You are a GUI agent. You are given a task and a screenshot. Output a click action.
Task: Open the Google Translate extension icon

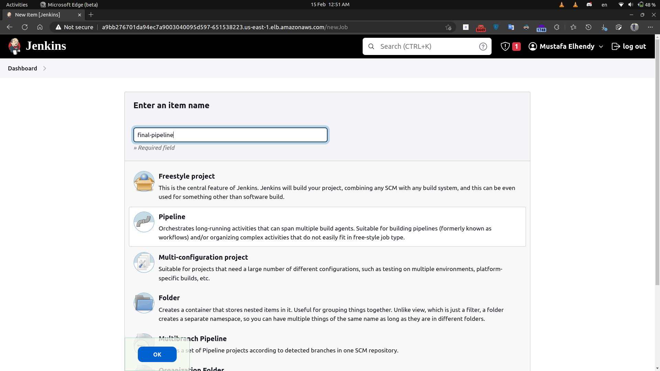511,27
